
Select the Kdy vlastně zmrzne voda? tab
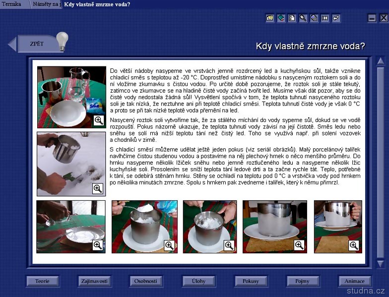pos(97,4)
